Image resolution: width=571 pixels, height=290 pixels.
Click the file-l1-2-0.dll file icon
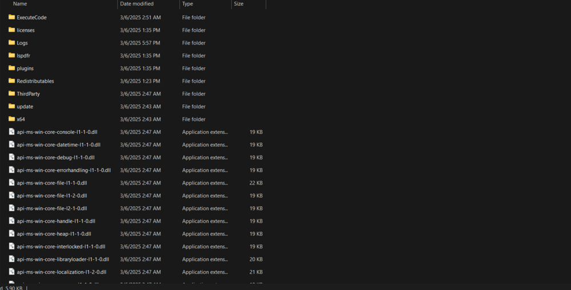click(x=11, y=195)
